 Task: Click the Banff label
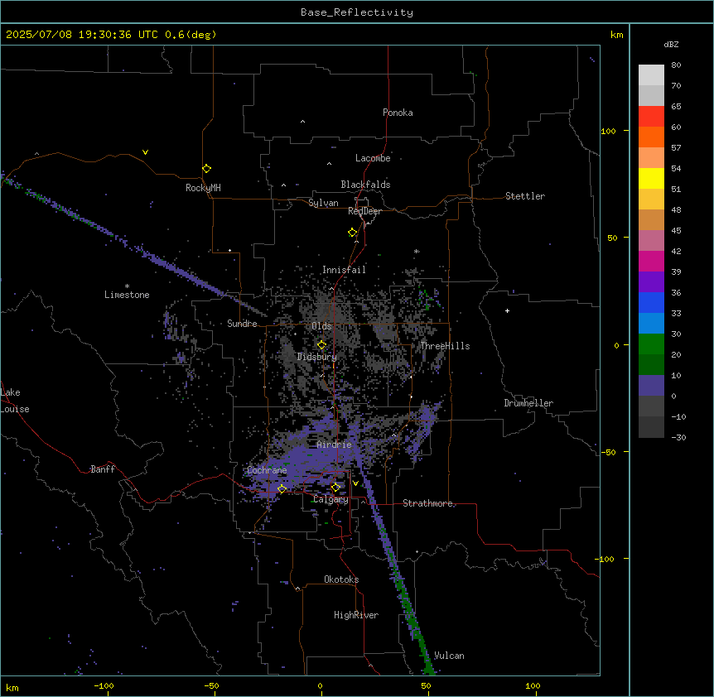click(103, 469)
